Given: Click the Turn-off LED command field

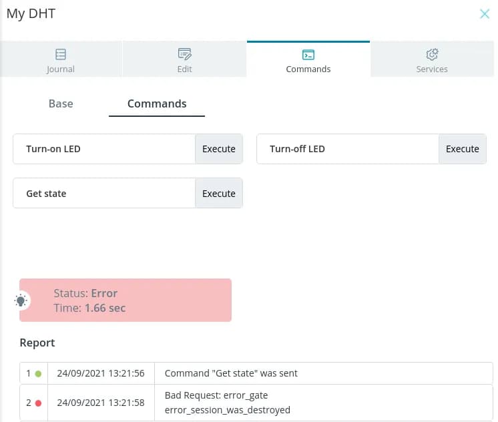Looking at the screenshot, I should 347,149.
